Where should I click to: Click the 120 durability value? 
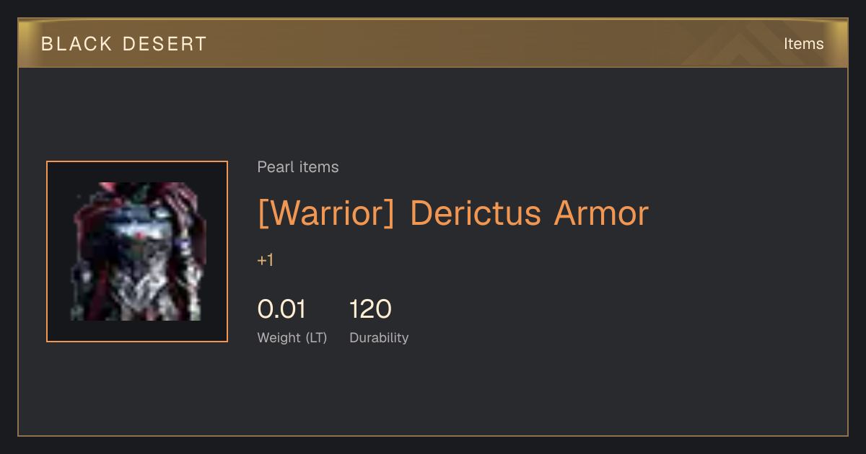370,309
